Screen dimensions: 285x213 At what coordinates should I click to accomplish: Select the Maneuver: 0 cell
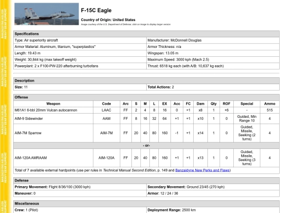[80, 194]
